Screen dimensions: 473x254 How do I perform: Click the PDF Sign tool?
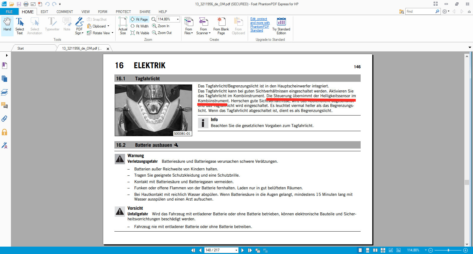(x=79, y=26)
